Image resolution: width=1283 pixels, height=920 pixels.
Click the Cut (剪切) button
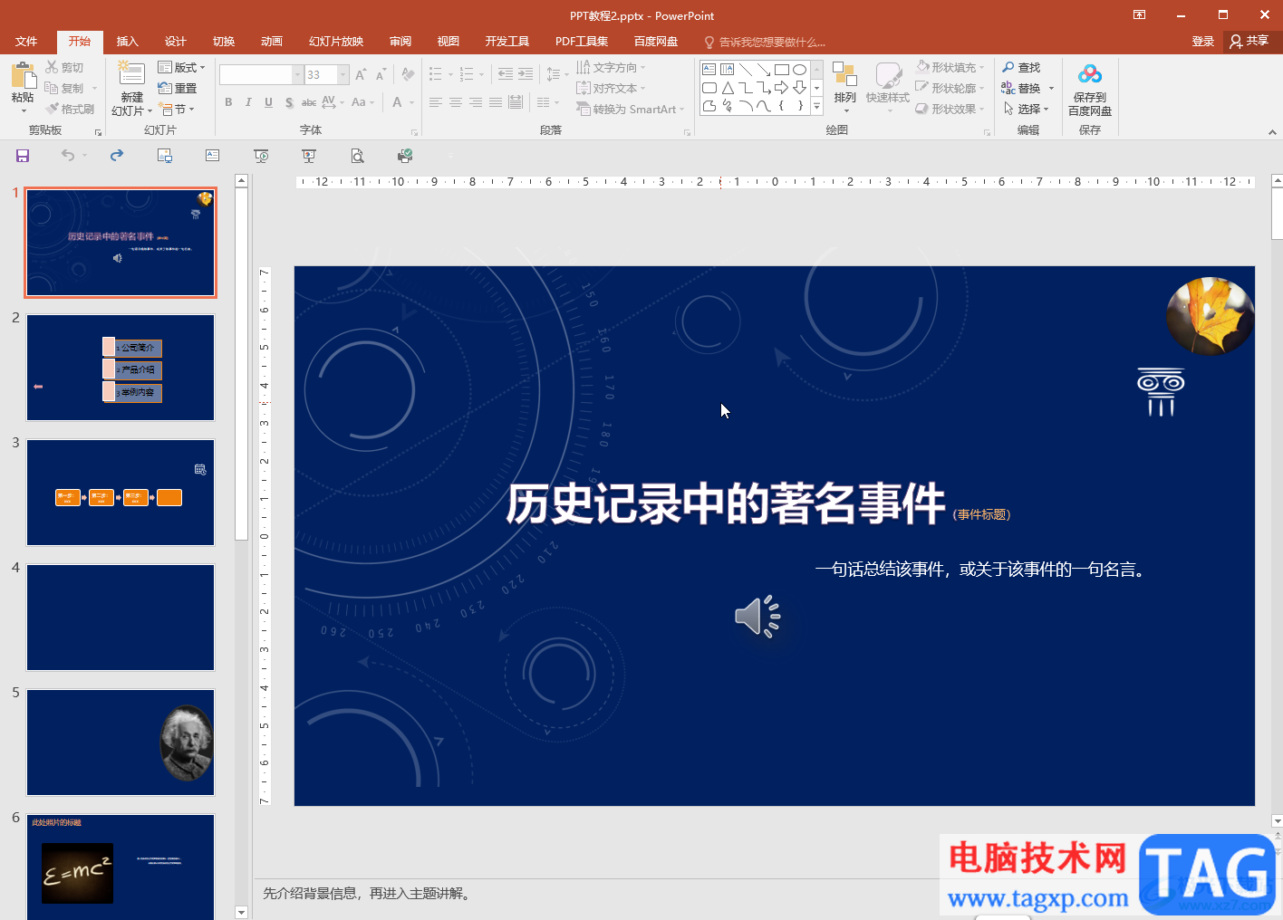click(64, 68)
